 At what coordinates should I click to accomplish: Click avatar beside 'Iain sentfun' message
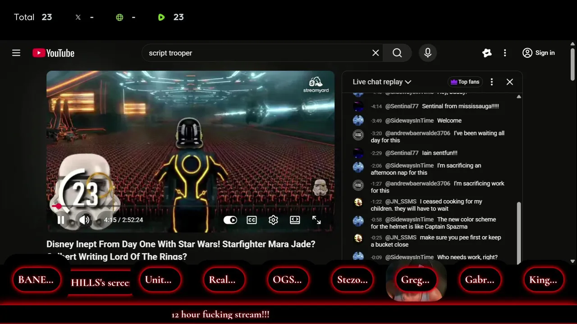(x=358, y=153)
